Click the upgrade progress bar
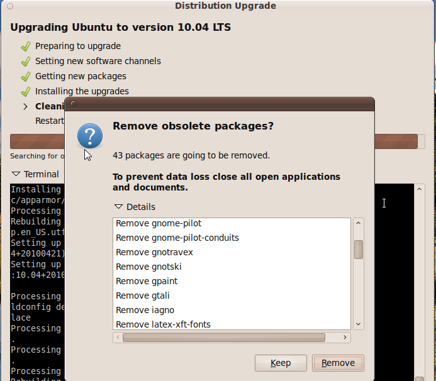The width and height of the screenshot is (436, 381). tap(218, 141)
